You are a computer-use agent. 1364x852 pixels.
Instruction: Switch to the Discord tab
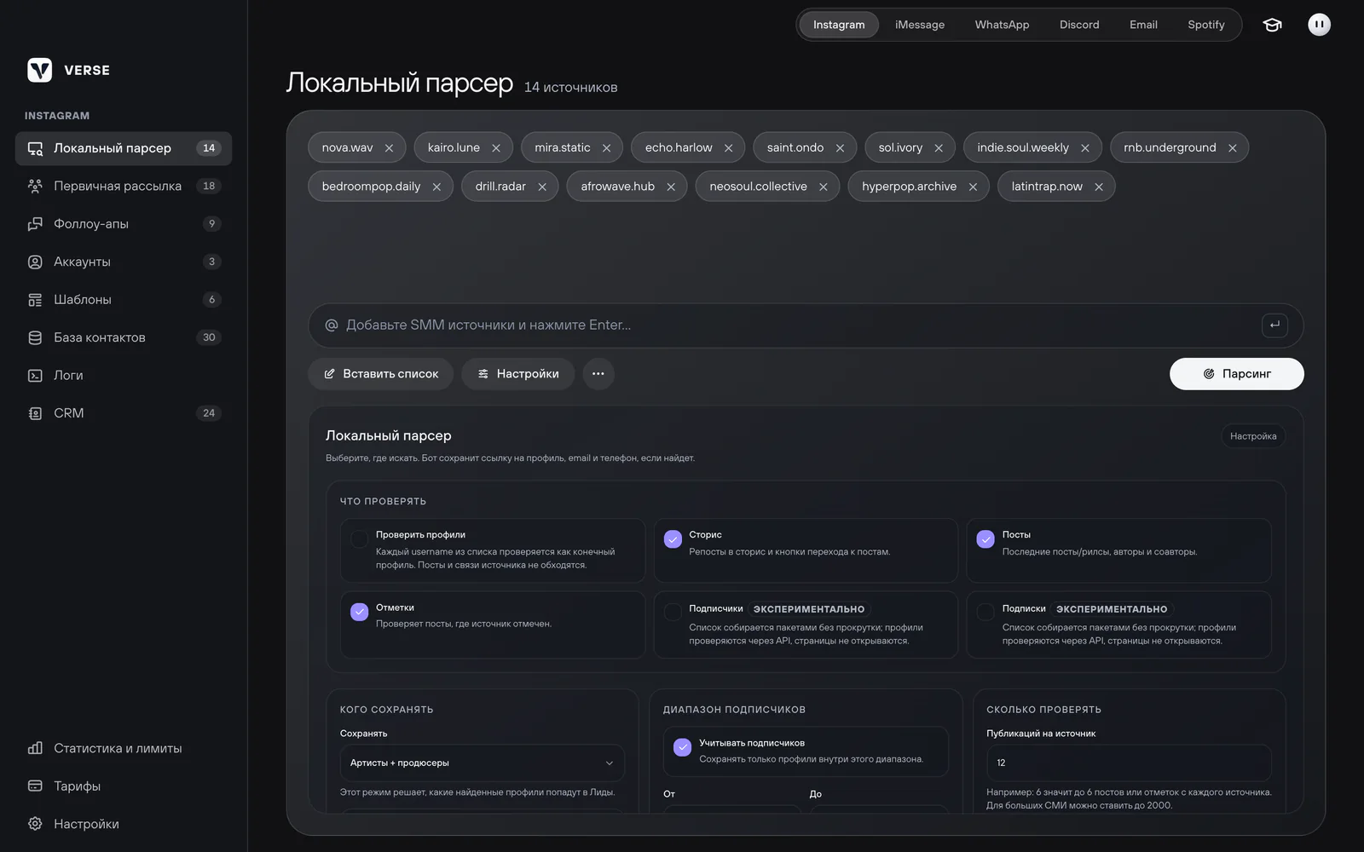(1079, 25)
